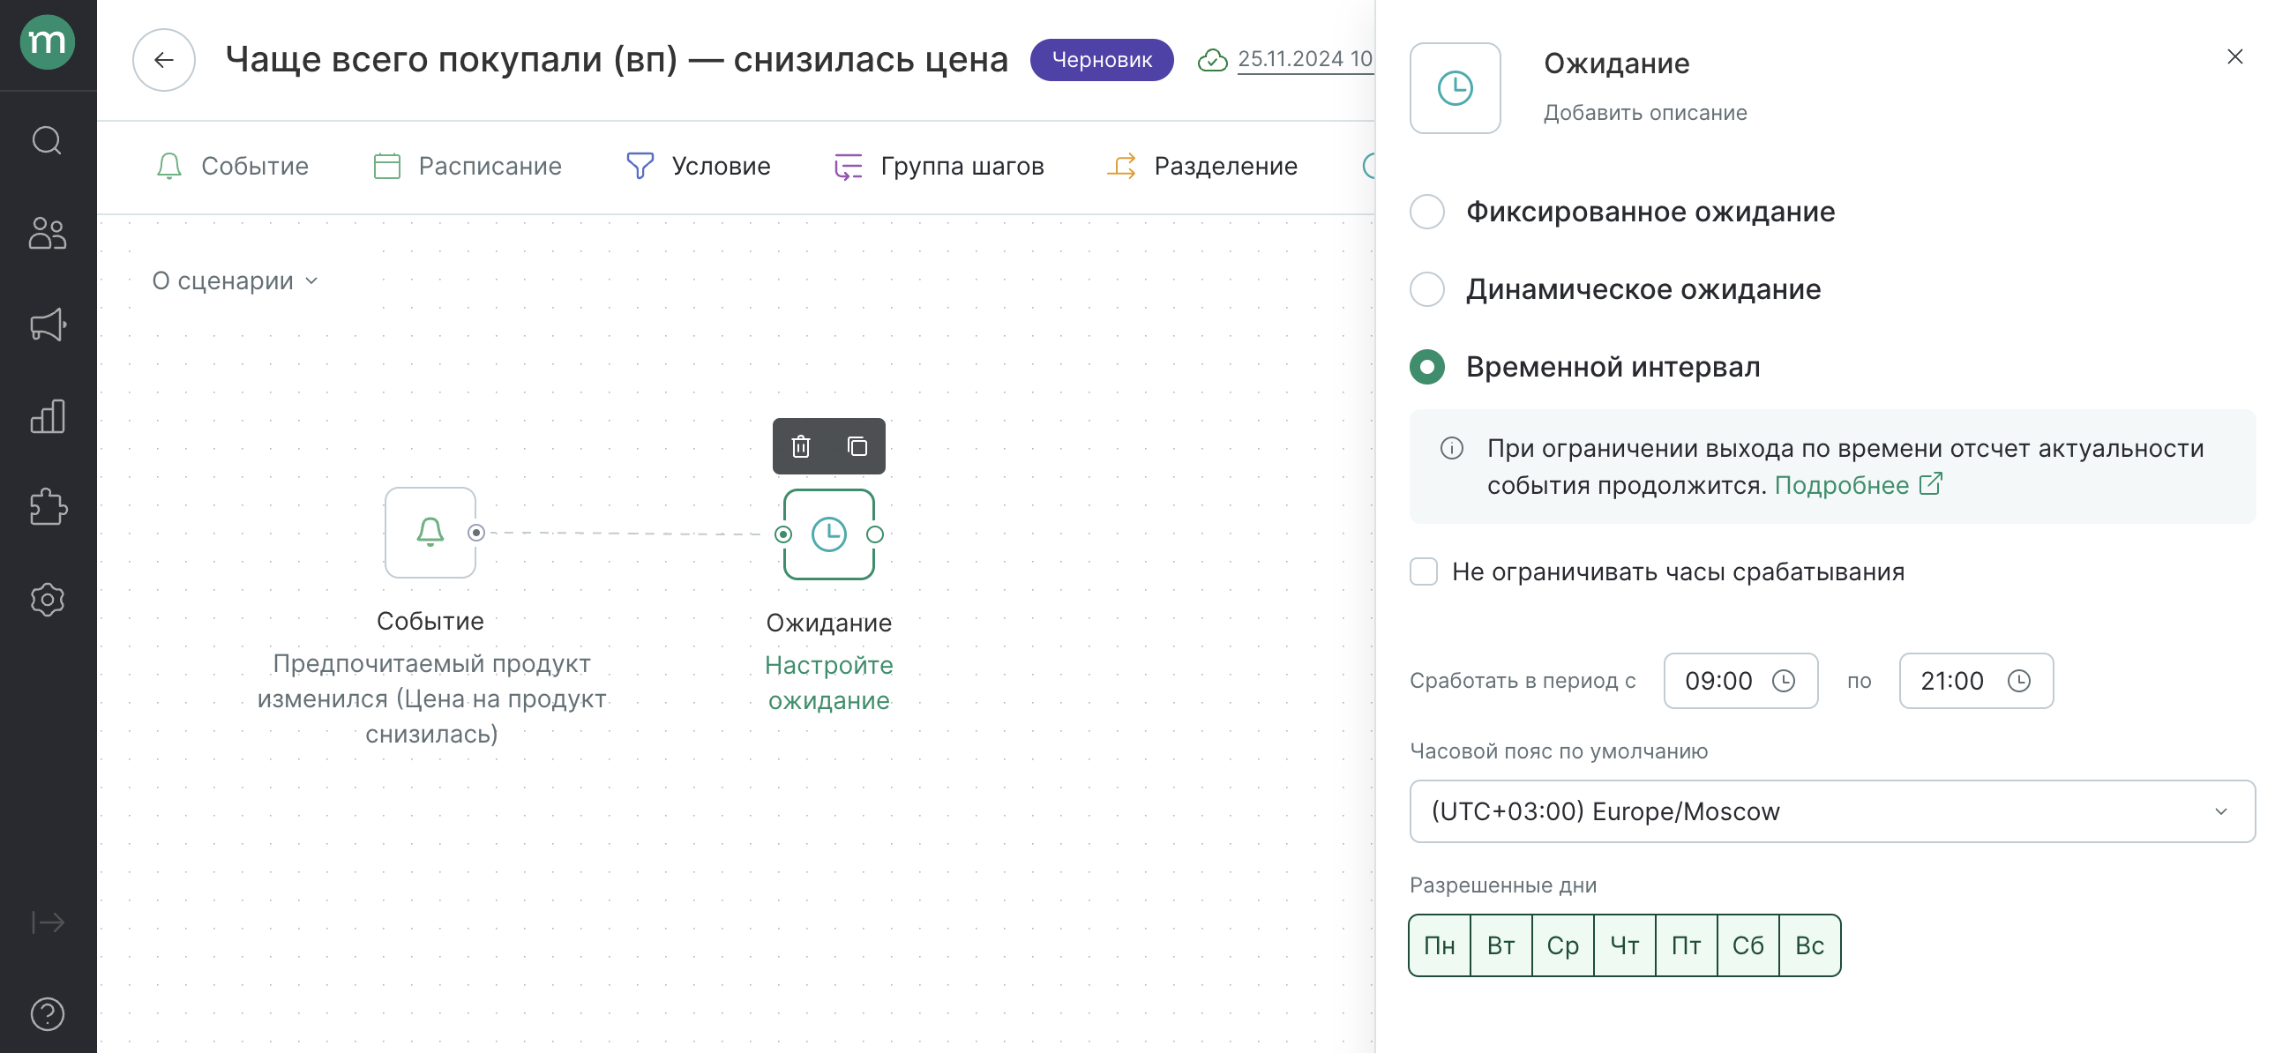Toggle Пн allowed day

point(1441,945)
